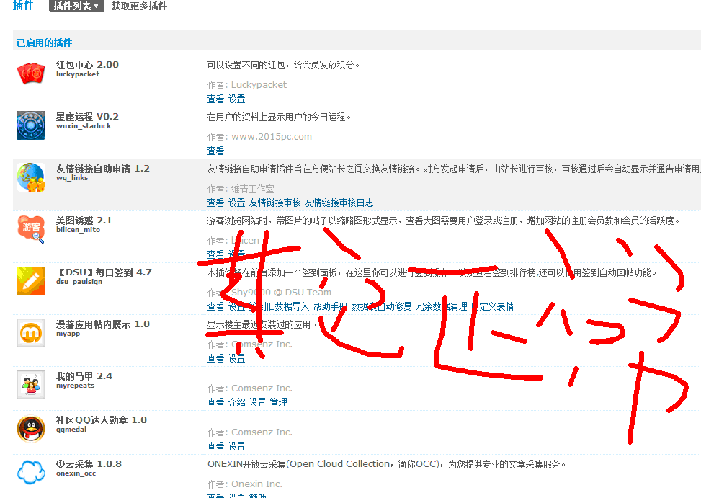This screenshot has width=701, height=498.
Task: Click the dsu_paulsign identifier text
Action: pos(79,282)
